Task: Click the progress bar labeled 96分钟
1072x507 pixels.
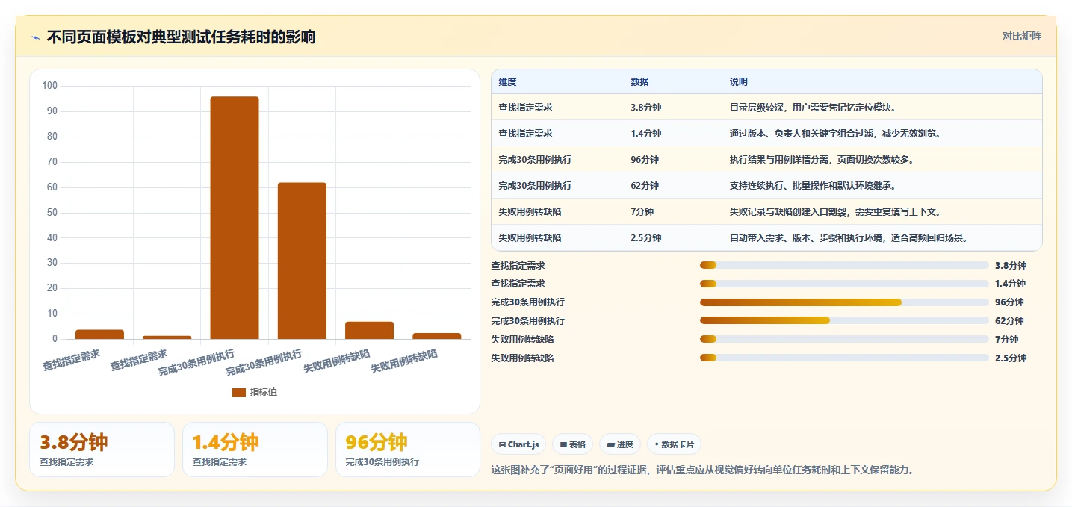Action: coord(844,302)
